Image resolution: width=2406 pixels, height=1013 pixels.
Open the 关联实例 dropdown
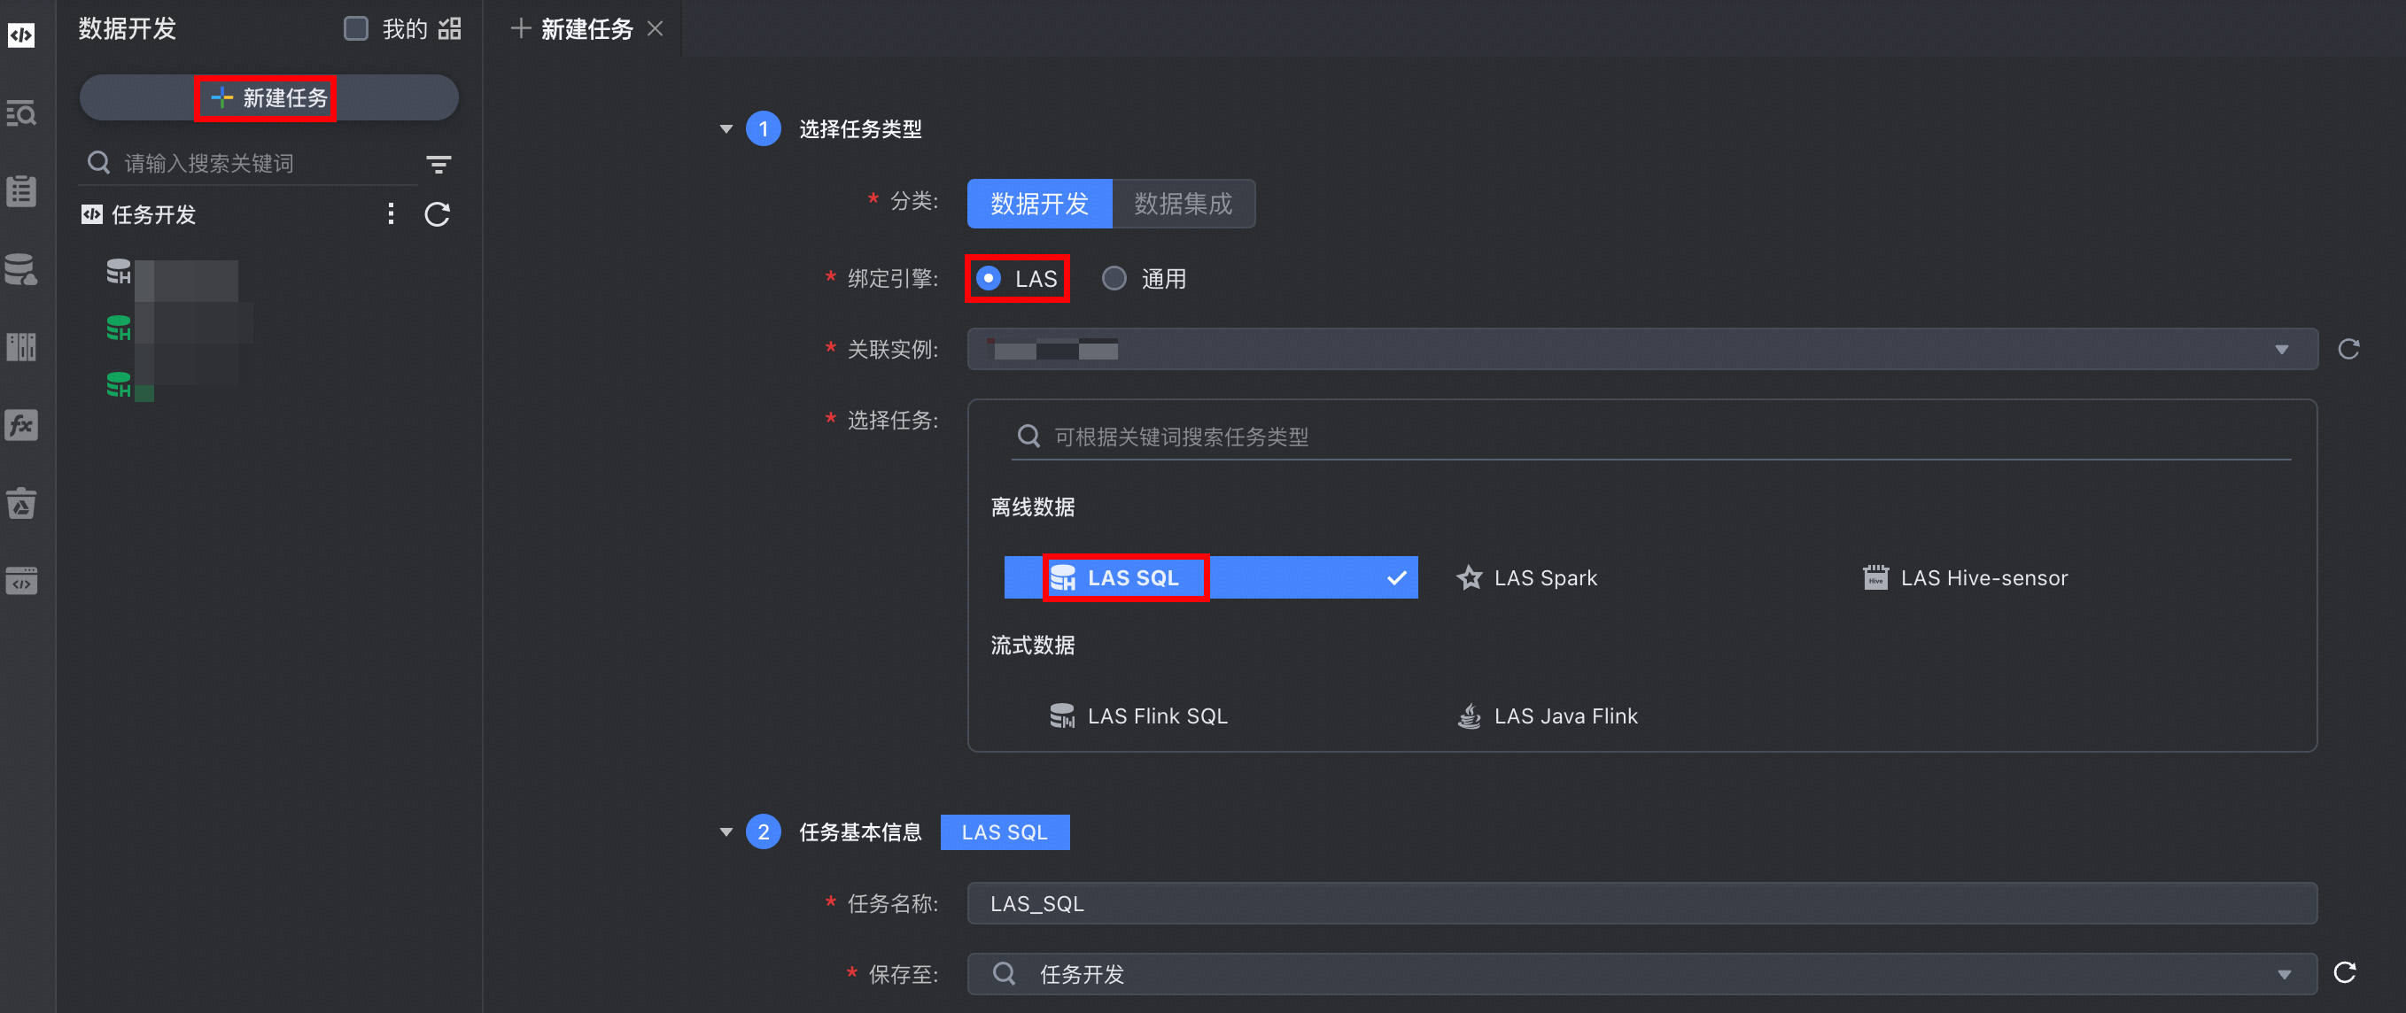[x=1642, y=349]
